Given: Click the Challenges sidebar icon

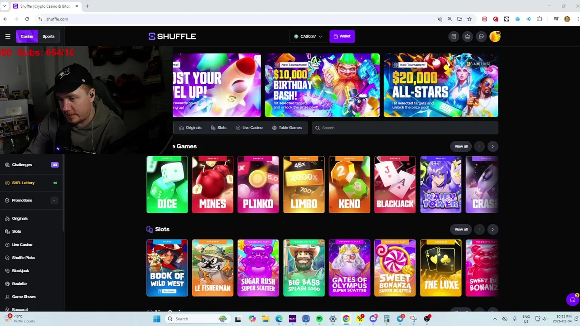Looking at the screenshot, I should click(x=7, y=165).
